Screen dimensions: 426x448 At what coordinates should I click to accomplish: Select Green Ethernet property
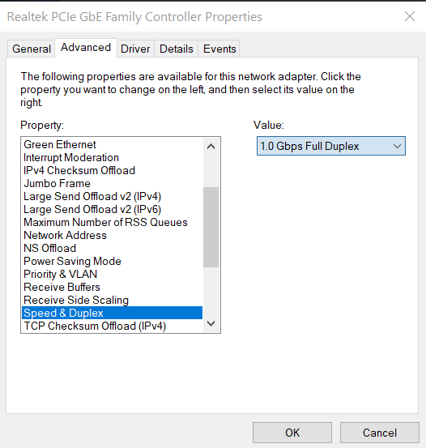[x=112, y=144]
